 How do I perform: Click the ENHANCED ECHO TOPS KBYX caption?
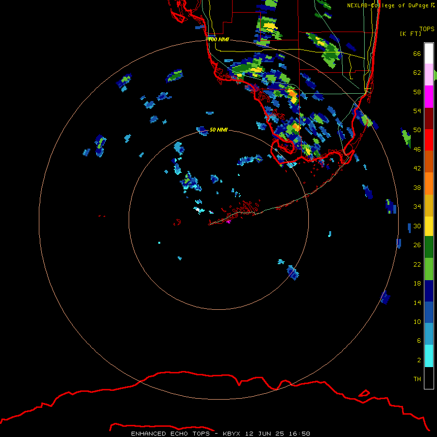[x=221, y=434]
